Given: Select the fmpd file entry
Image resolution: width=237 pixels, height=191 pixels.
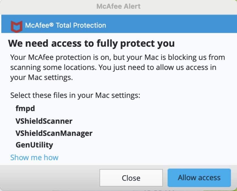Looking at the screenshot, I should click(25, 109).
